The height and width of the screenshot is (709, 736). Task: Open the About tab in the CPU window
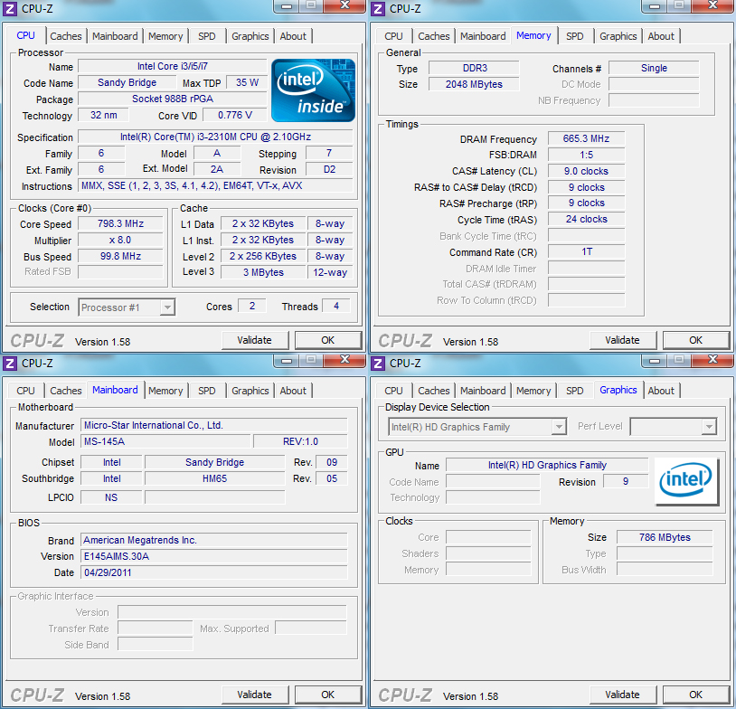(293, 36)
